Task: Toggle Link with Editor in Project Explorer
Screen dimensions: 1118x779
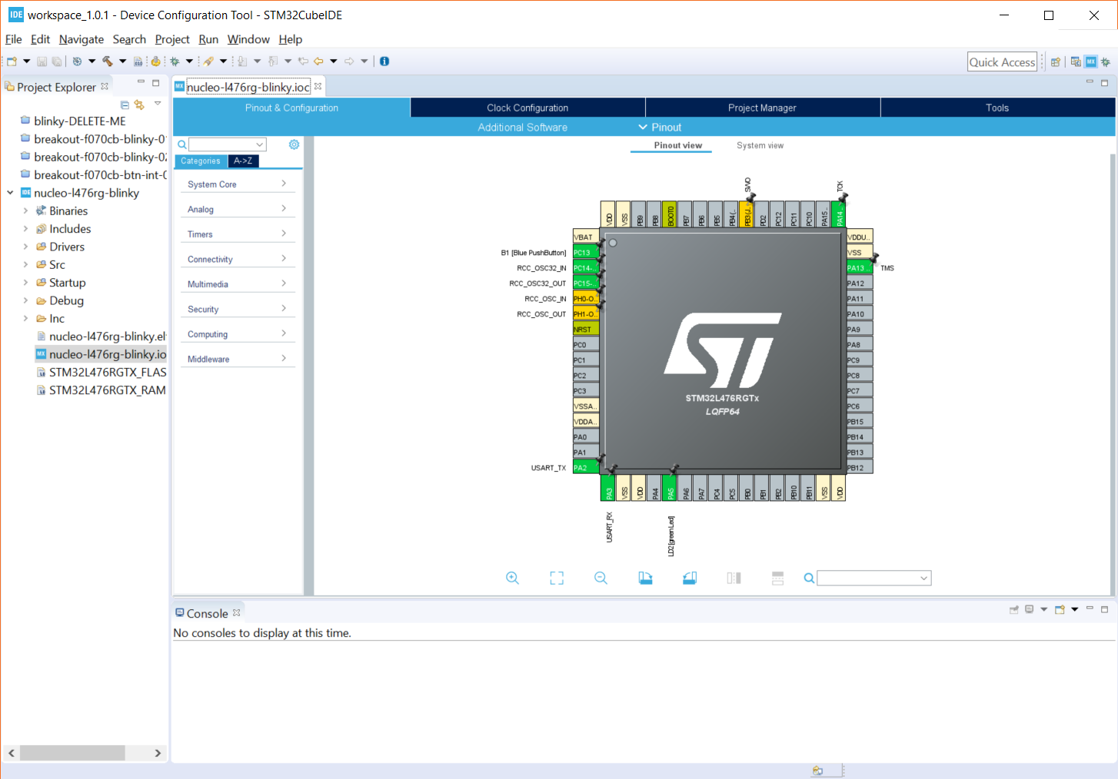Action: [x=139, y=104]
